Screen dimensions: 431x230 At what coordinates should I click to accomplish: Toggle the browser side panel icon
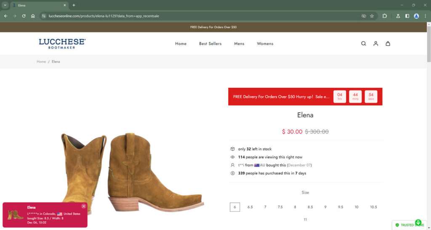407,16
